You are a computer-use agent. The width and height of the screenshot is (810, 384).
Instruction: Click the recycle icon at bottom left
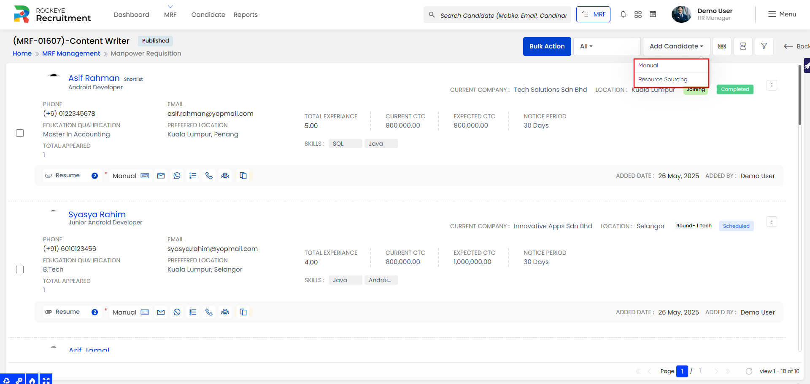[6, 380]
